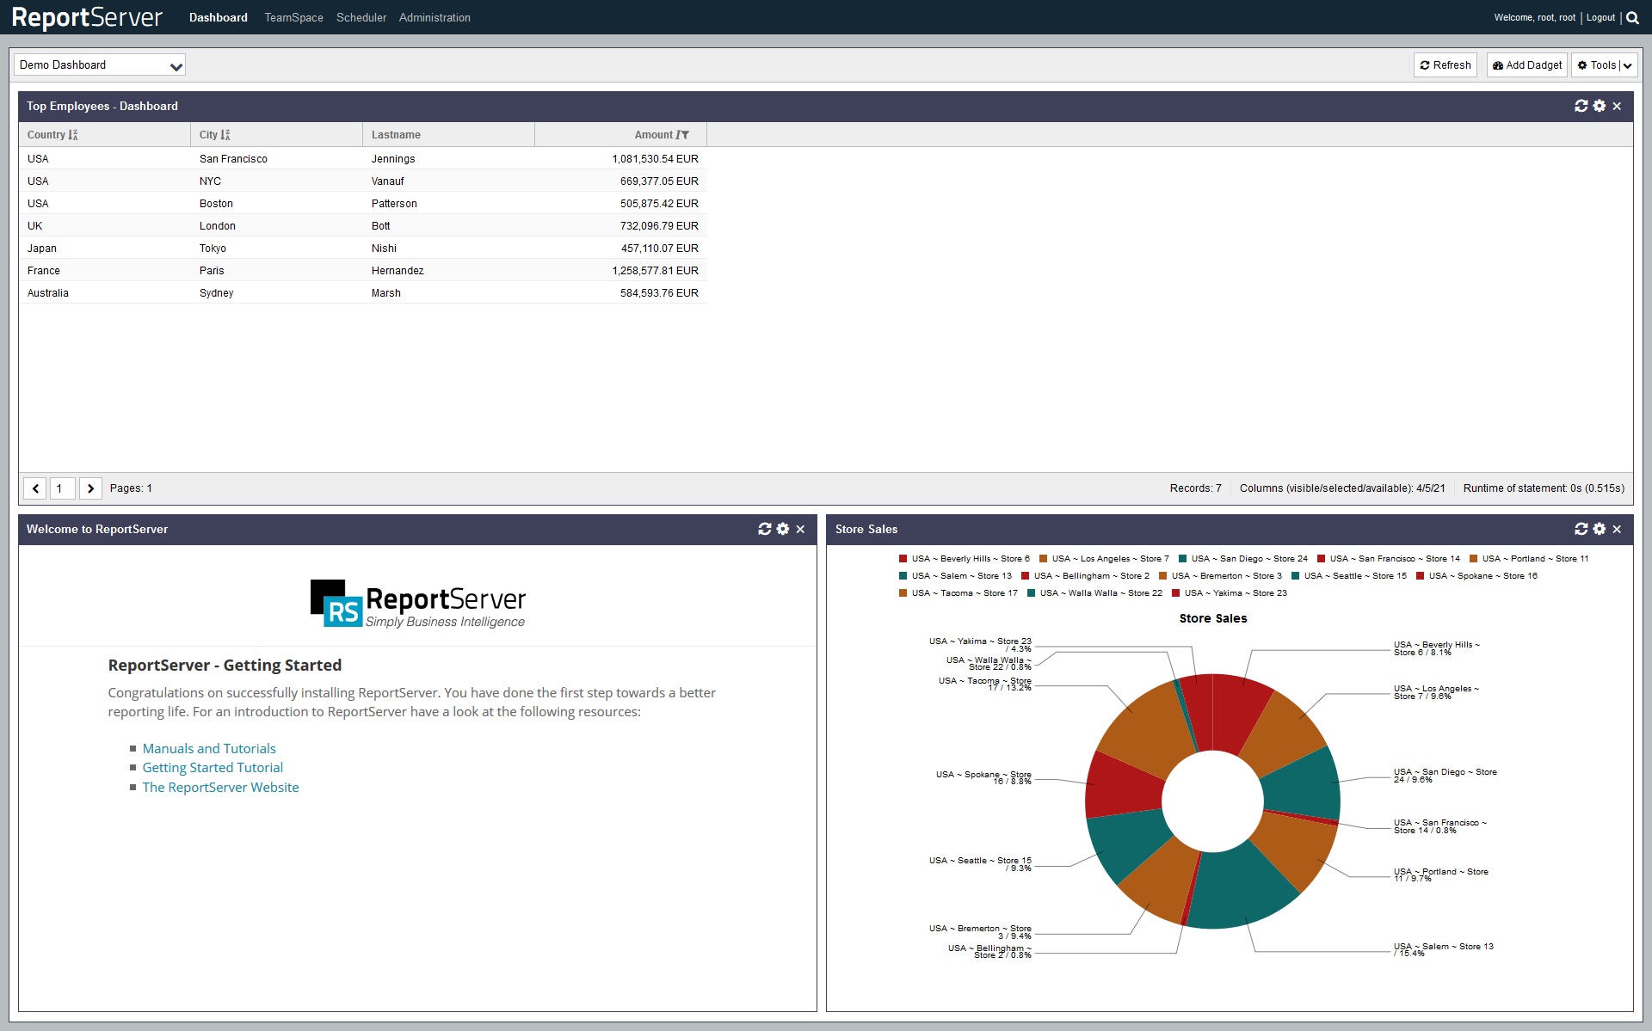
Task: Click the settings gear icon on Top Employees gadget
Action: click(x=1599, y=106)
